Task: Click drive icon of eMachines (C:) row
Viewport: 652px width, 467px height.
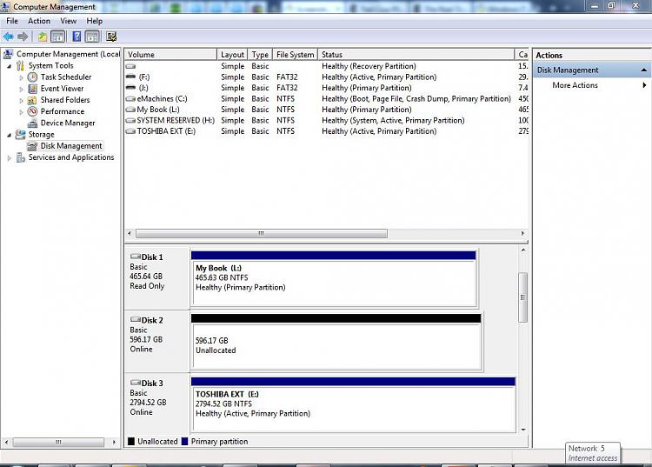Action: point(130,99)
